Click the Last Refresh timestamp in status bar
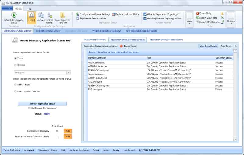This screenshot has width=244, height=155. [x=149, y=150]
